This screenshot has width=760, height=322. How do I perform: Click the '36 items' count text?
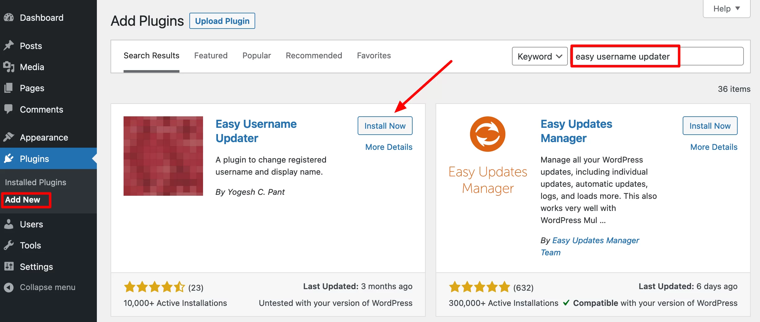coord(734,89)
